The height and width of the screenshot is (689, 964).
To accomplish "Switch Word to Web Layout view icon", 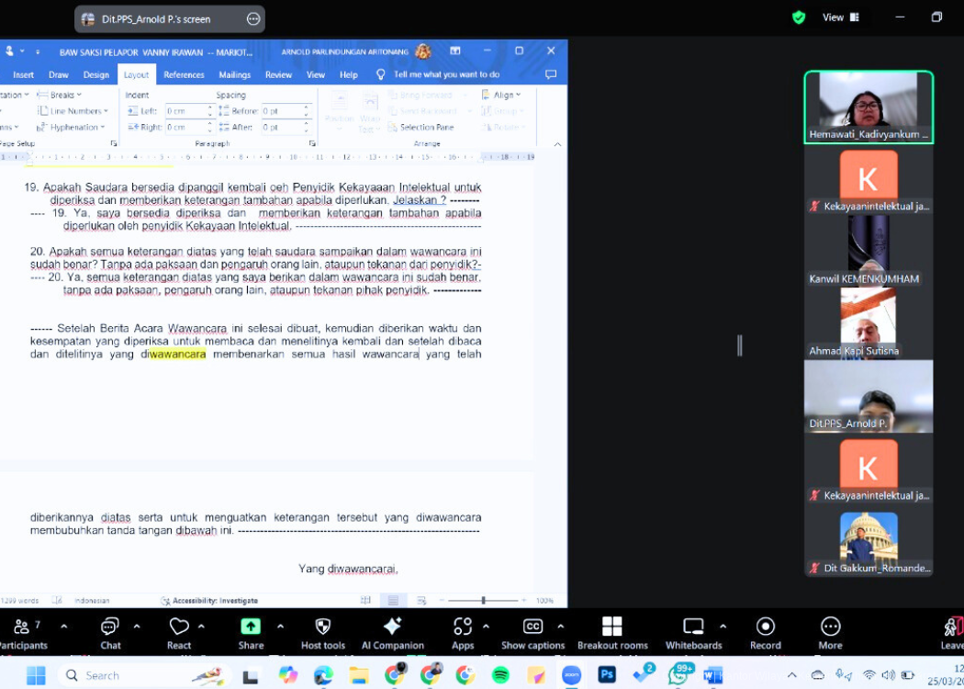I will click(x=421, y=601).
